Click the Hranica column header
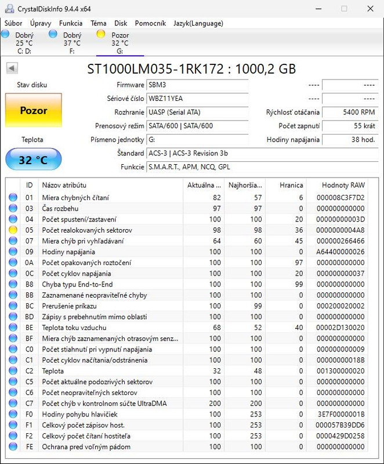This screenshot has width=384, height=464. point(286,185)
